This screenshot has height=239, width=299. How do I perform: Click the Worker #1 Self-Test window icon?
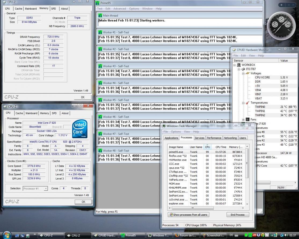(x=100, y=32)
